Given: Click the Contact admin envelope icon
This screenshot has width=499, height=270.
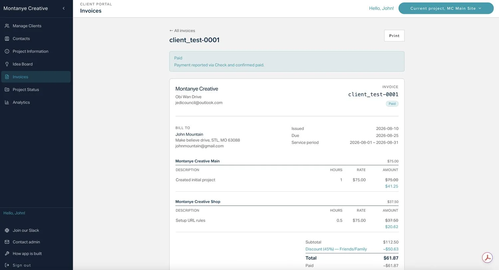Looking at the screenshot, I should [x=7, y=242].
